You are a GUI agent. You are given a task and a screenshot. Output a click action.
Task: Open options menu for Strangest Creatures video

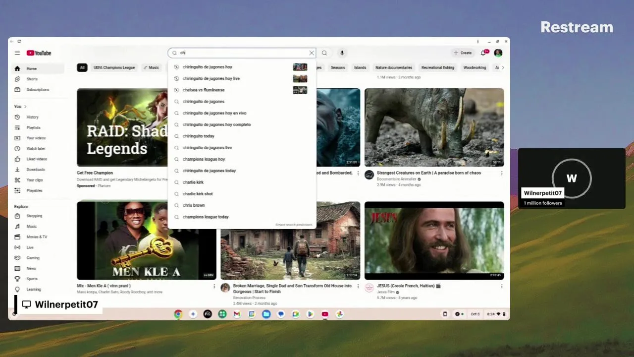pos(501,174)
